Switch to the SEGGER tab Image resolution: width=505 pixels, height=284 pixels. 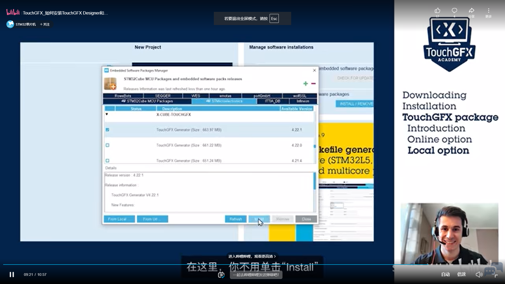tap(163, 96)
